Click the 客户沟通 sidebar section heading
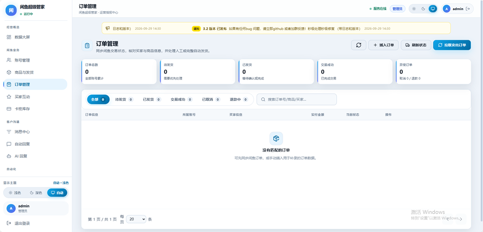 (x=13, y=122)
